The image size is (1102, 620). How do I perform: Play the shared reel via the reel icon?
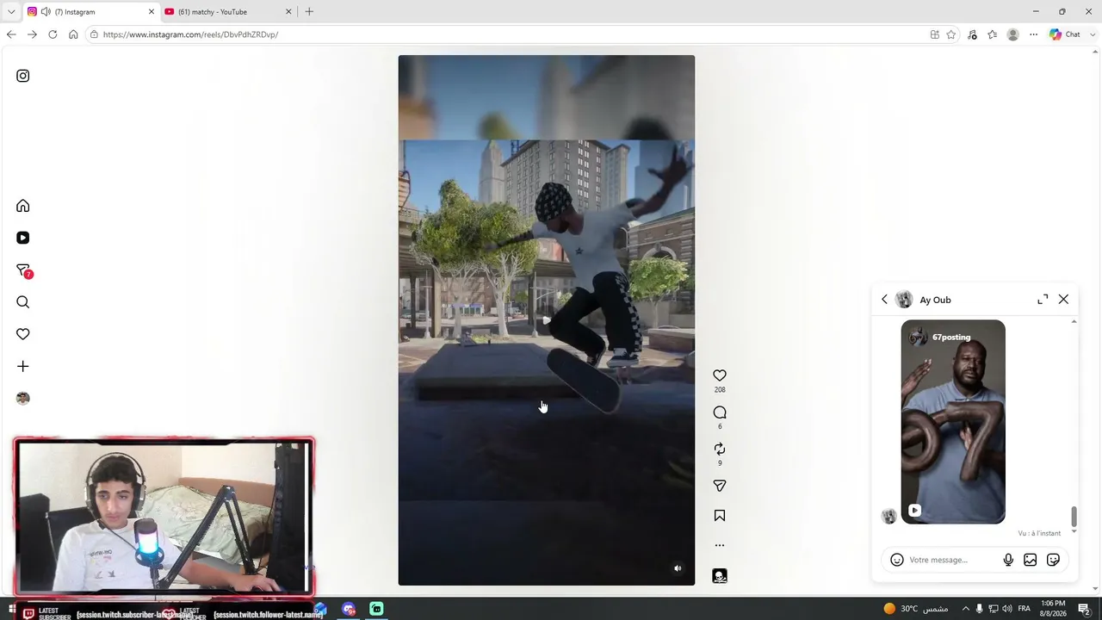point(914,511)
